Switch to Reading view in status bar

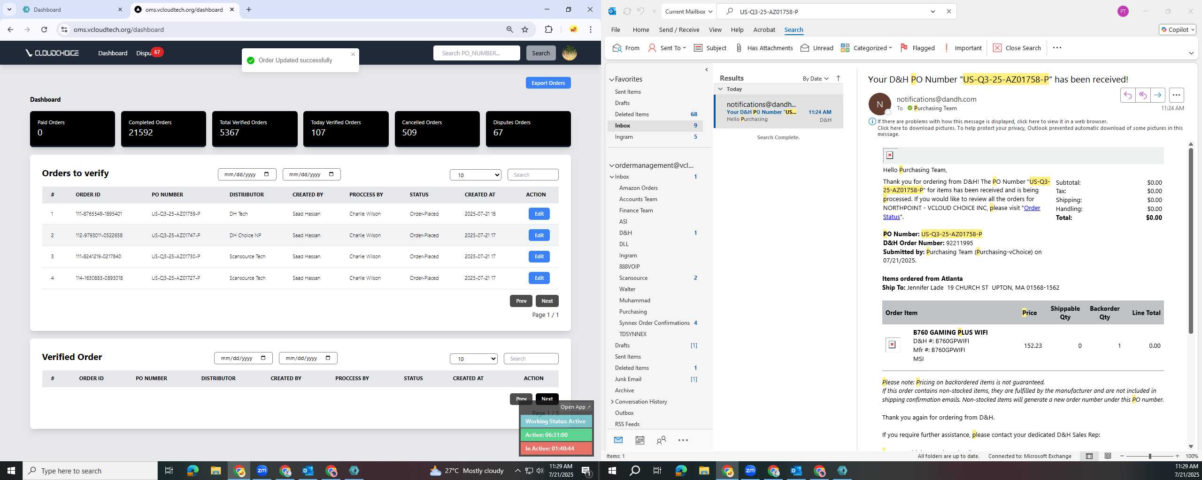coord(1108,456)
